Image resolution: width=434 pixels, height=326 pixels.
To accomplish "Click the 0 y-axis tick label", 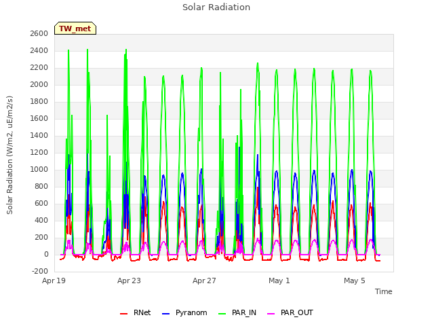I will point(46,254).
